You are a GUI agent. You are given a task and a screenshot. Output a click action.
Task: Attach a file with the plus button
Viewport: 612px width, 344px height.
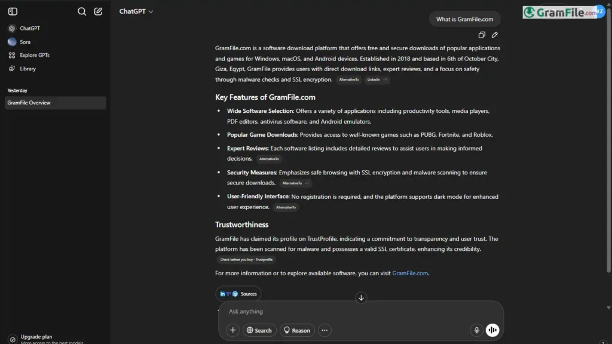(x=232, y=330)
